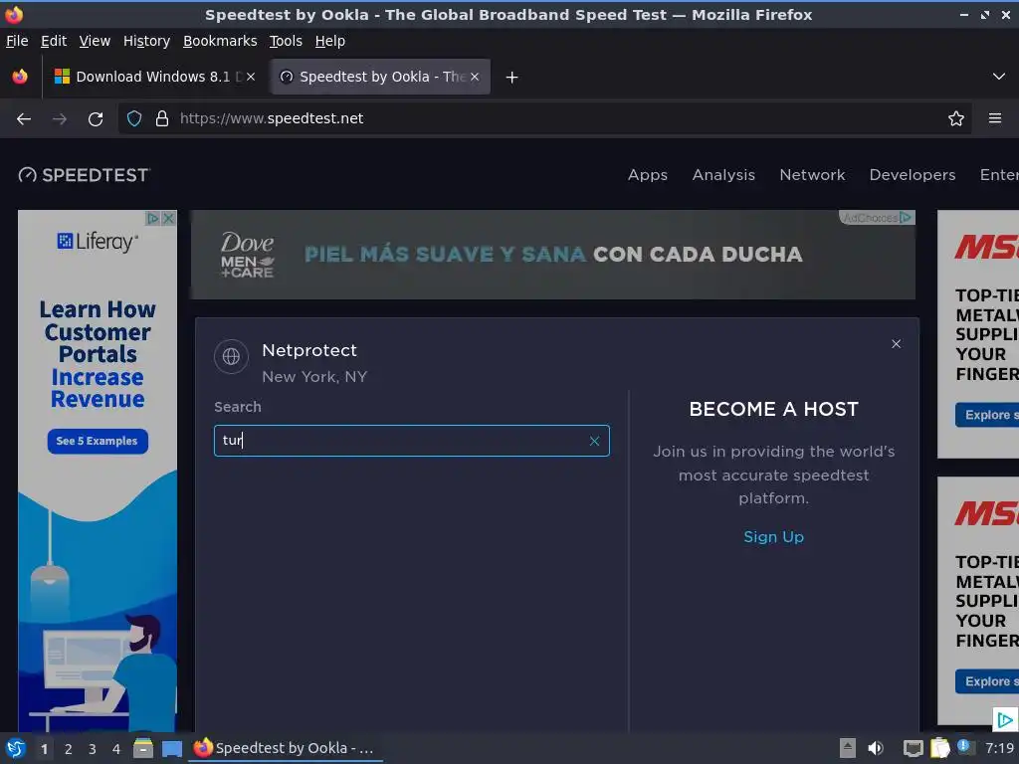Open the Edit menu
The height and width of the screenshot is (764, 1019).
click(54, 41)
